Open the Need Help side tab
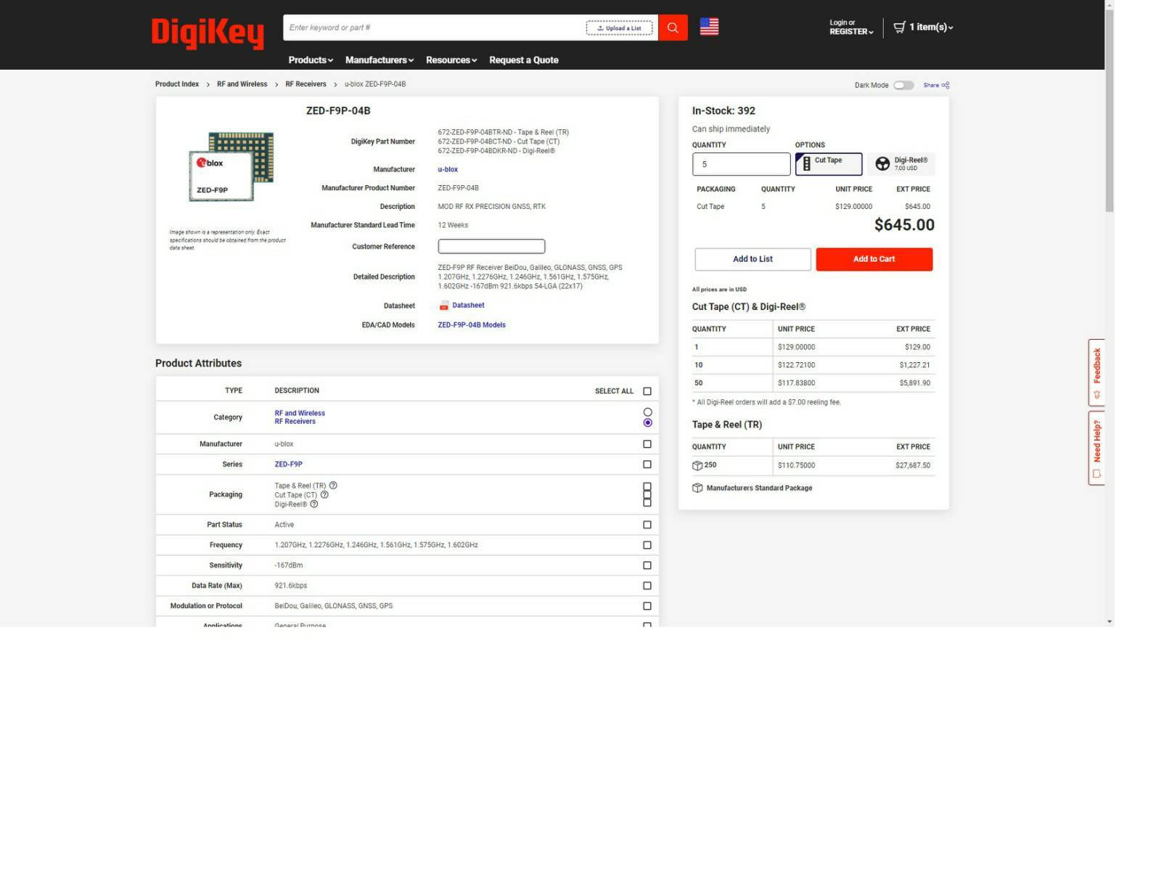Image resolution: width=1161 pixels, height=871 pixels. pyautogui.click(x=1096, y=448)
